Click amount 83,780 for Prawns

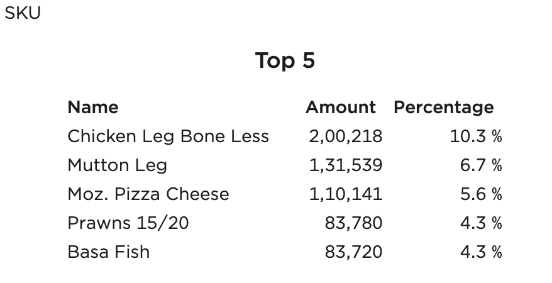(353, 223)
